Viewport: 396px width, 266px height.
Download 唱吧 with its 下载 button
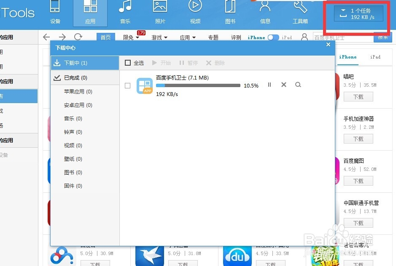click(x=358, y=97)
